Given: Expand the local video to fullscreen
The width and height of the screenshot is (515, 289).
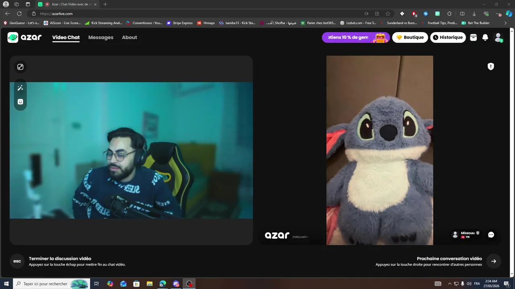Looking at the screenshot, I should pyautogui.click(x=21, y=67).
